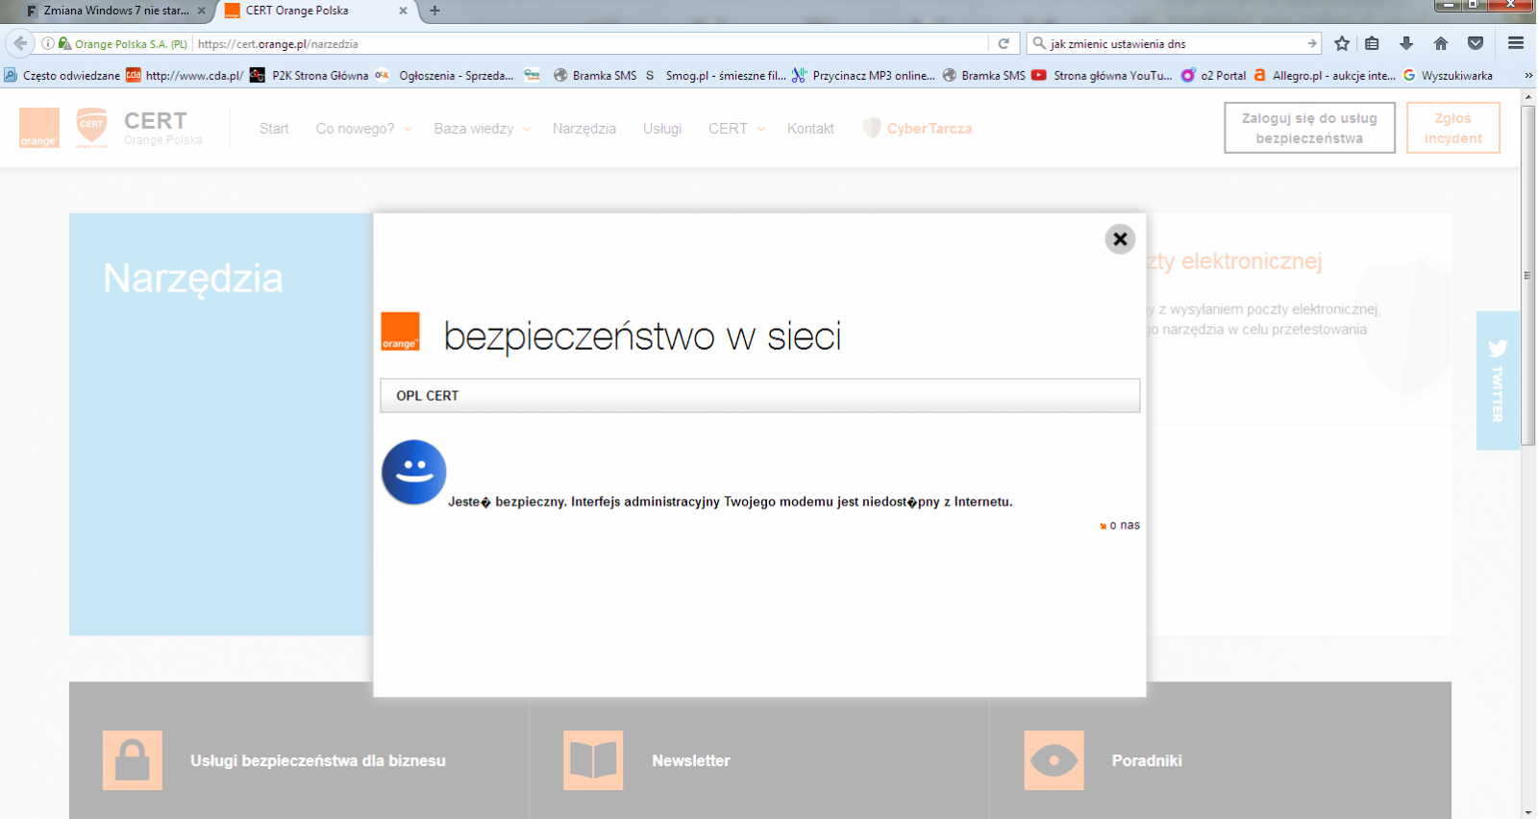Image resolution: width=1538 pixels, height=819 pixels.
Task: Click the CERT shield logo
Action: point(91,128)
